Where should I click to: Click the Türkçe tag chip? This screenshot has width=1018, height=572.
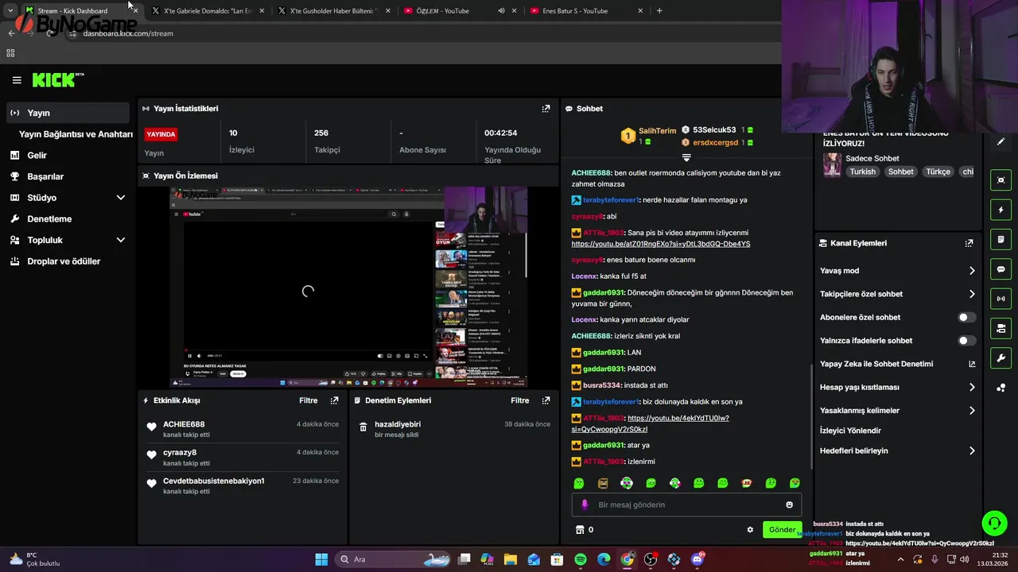[938, 172]
